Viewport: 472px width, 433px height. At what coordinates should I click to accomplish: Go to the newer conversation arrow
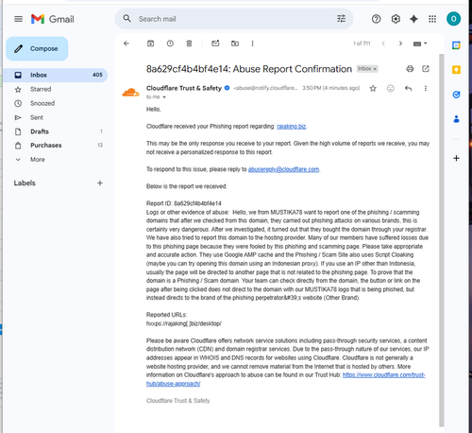click(x=383, y=43)
